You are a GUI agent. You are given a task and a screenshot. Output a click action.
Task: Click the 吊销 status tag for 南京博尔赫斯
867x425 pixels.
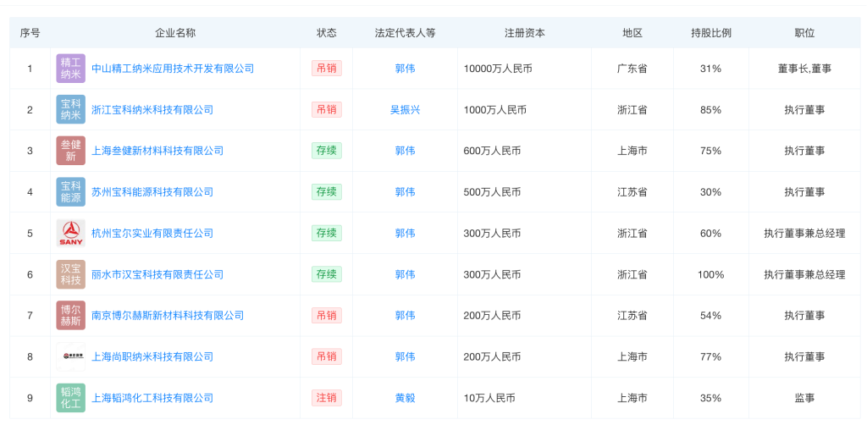(326, 316)
